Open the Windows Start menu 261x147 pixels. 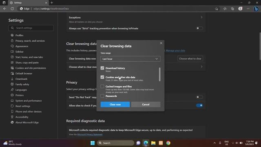(x=93, y=143)
